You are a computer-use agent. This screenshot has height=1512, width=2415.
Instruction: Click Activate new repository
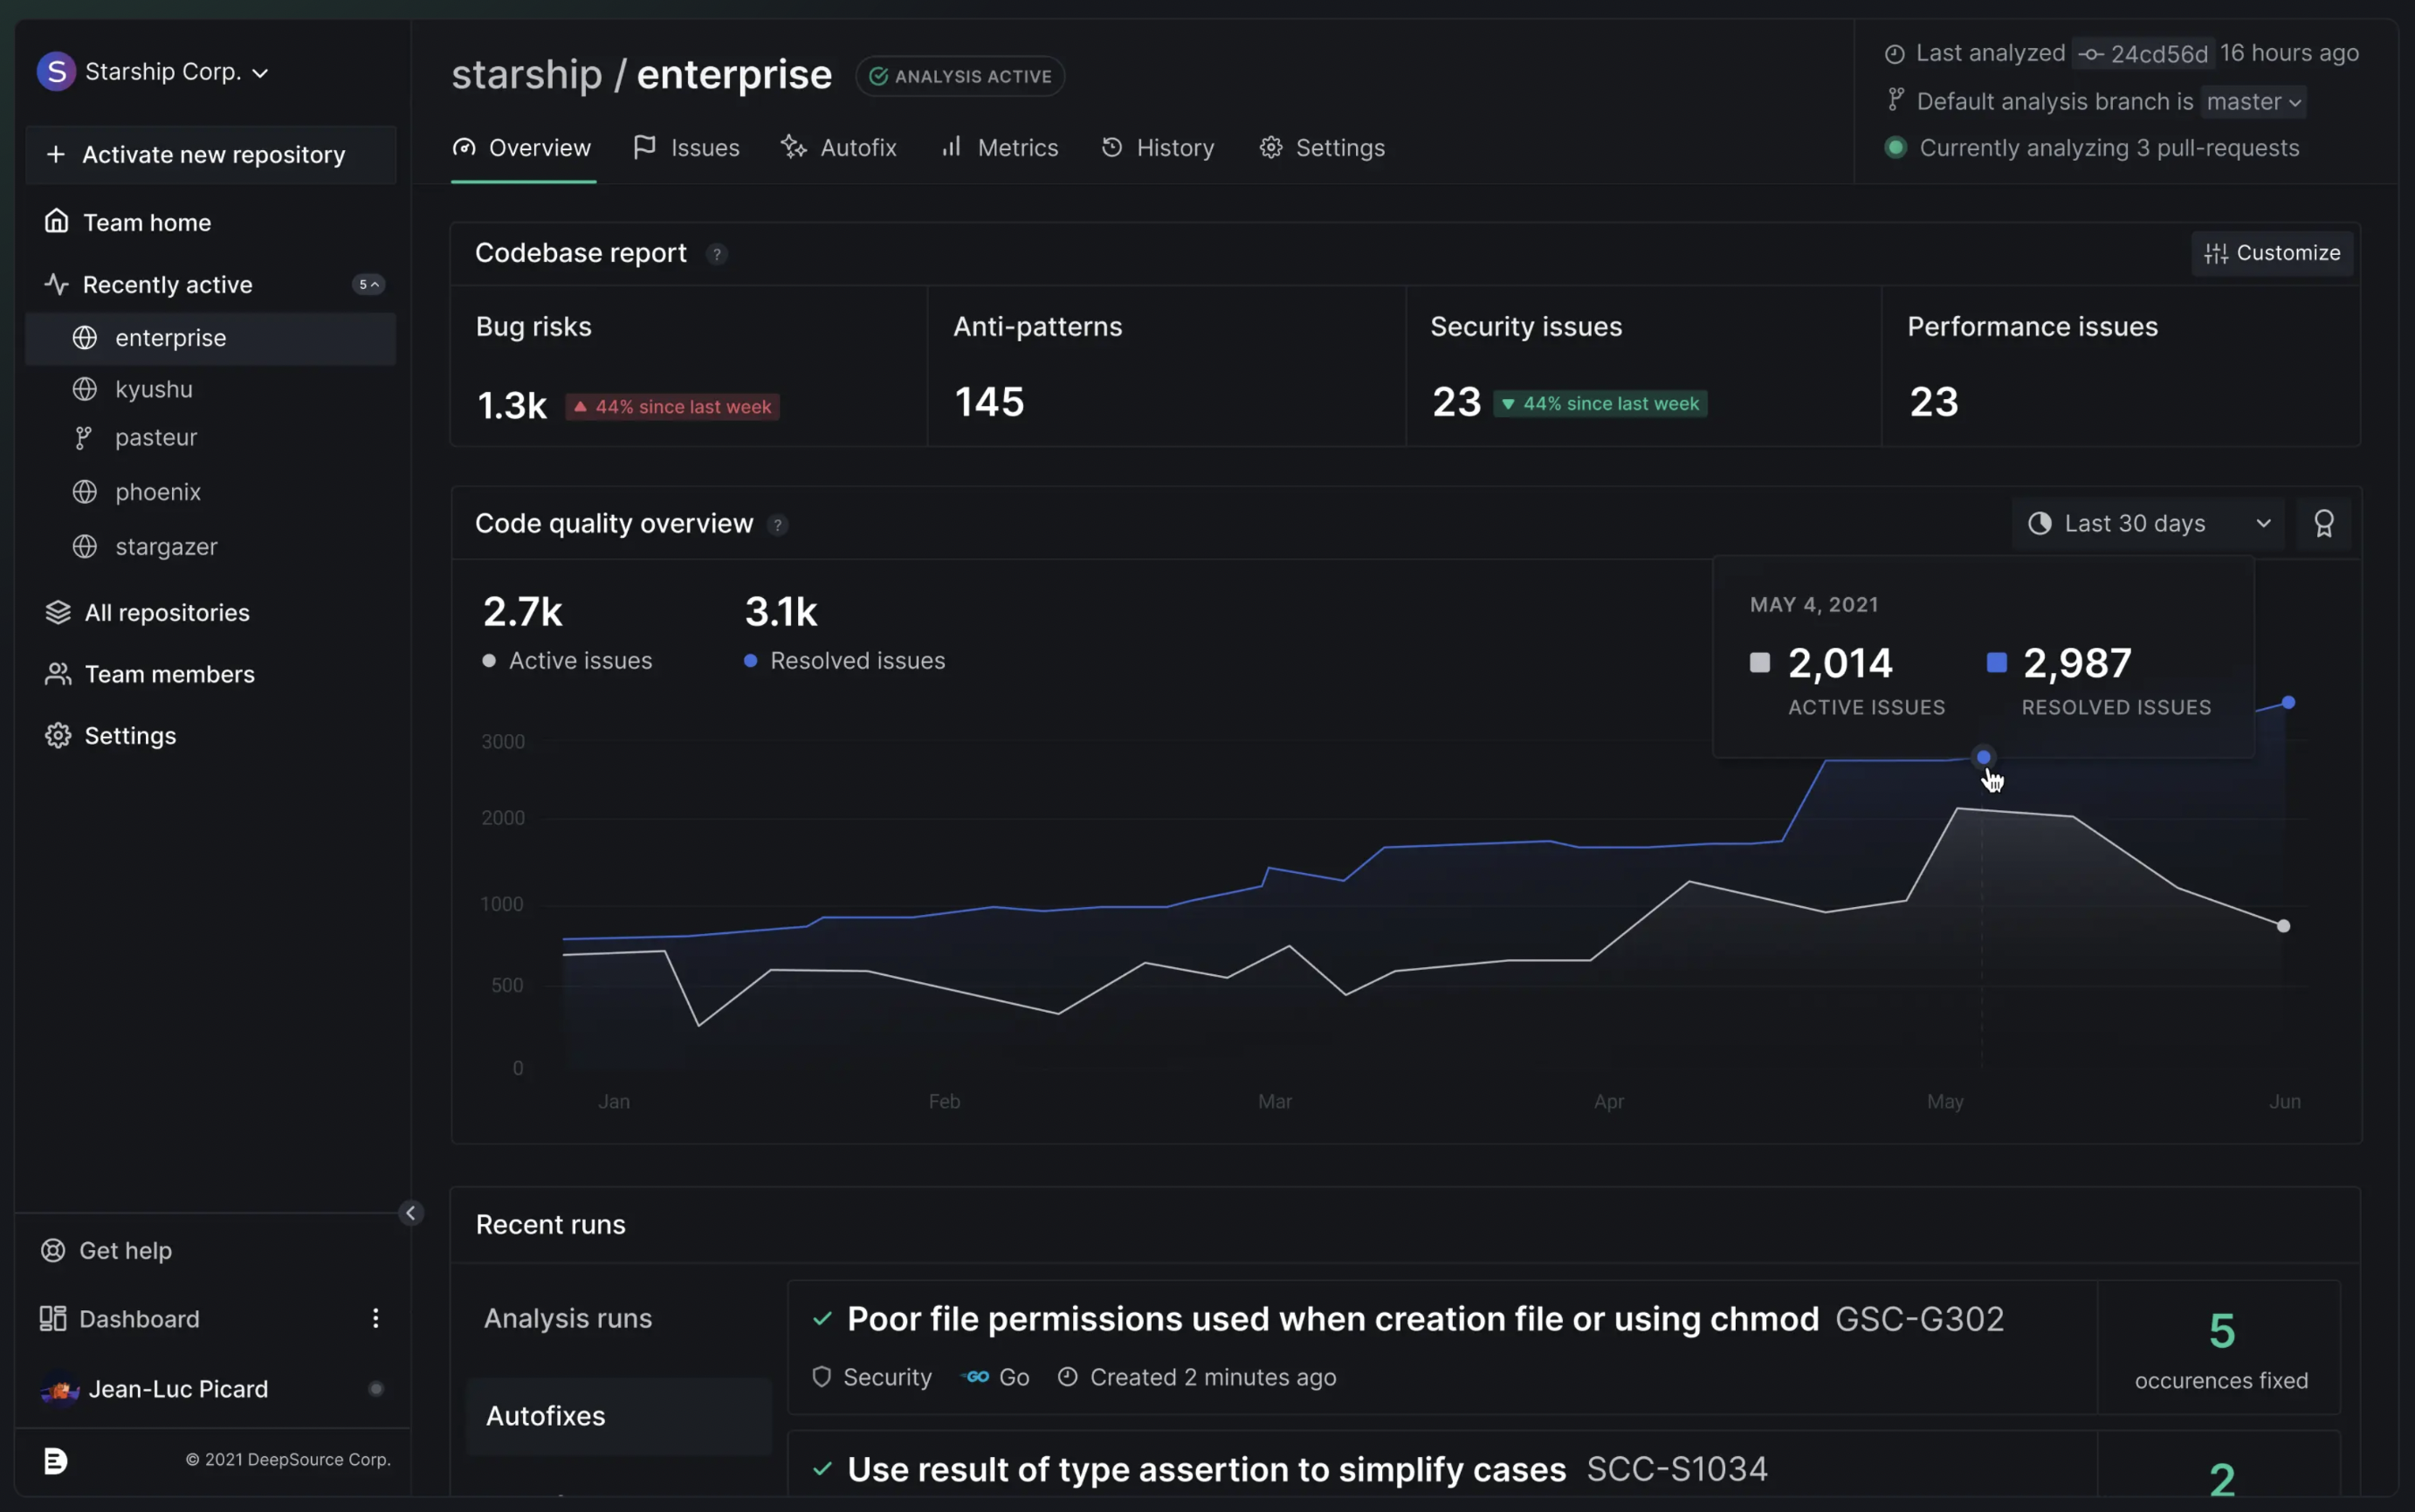(x=211, y=155)
